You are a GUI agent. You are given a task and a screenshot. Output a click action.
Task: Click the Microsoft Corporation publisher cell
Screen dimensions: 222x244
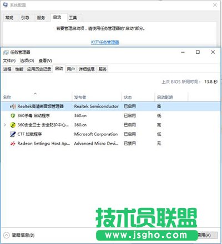click(x=96, y=134)
